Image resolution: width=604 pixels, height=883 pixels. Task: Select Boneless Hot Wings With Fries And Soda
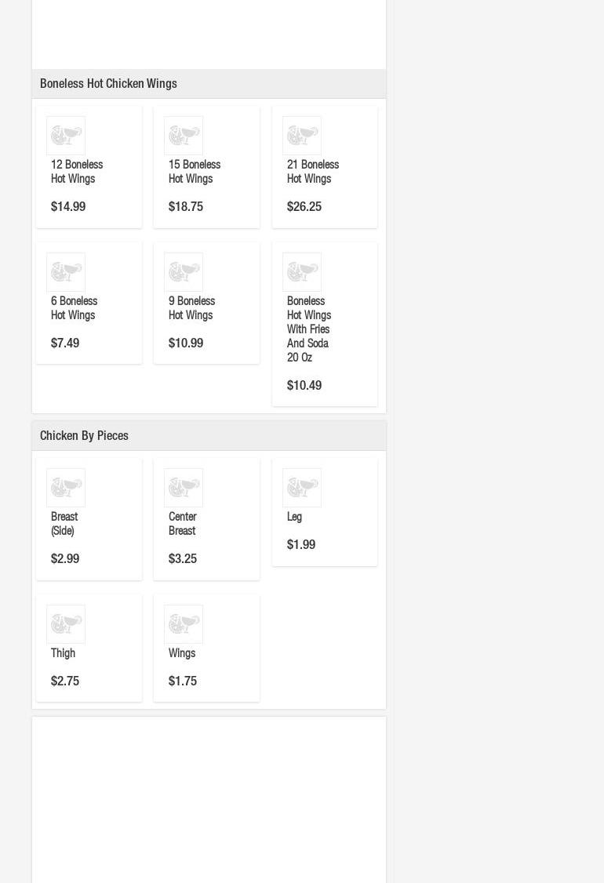[308, 329]
